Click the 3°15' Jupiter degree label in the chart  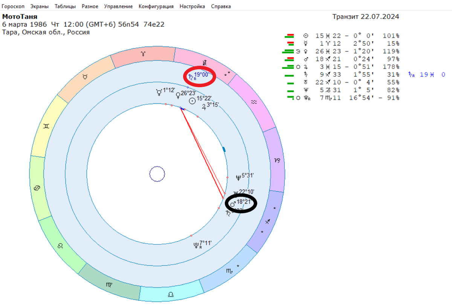[213, 105]
